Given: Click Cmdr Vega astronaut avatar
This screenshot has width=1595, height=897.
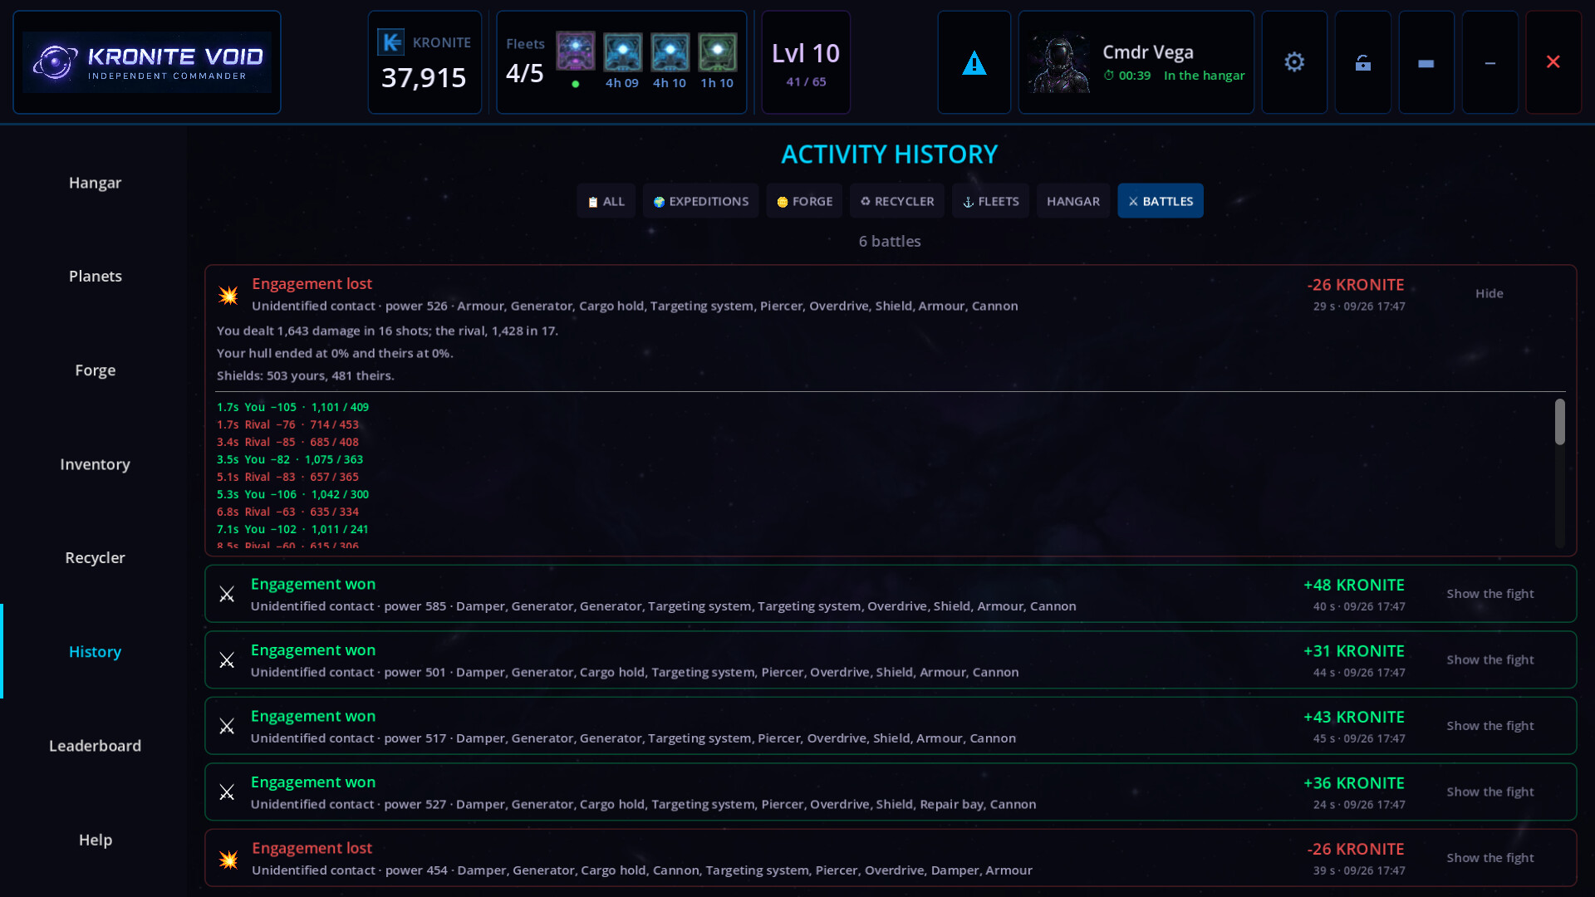Looking at the screenshot, I should (x=1058, y=62).
